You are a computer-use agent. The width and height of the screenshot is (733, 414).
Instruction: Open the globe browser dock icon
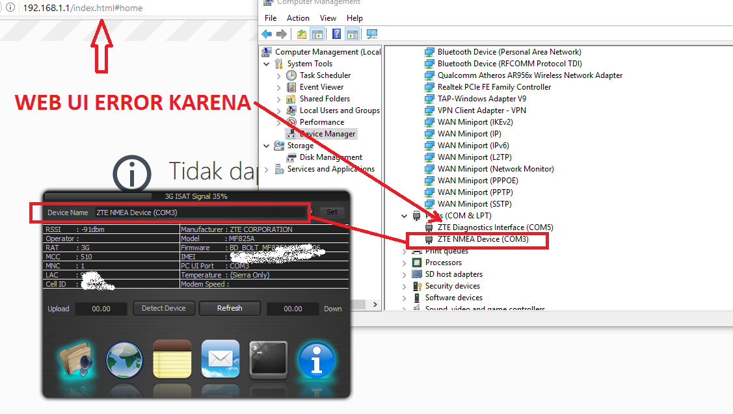(x=124, y=360)
